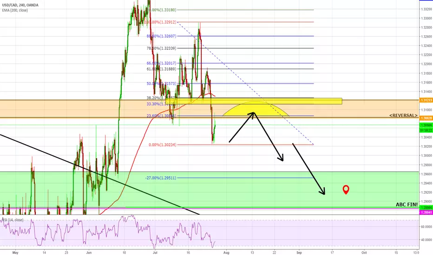The height and width of the screenshot is (255, 433).
Task: Click the orange 1.30820 price axis tag
Action: point(426,118)
